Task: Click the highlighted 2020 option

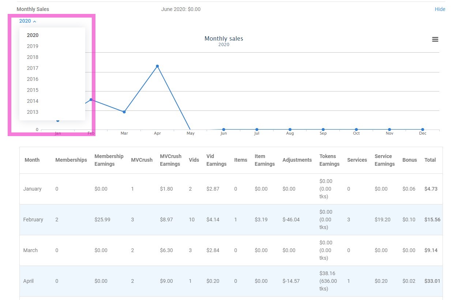Action: (33, 35)
